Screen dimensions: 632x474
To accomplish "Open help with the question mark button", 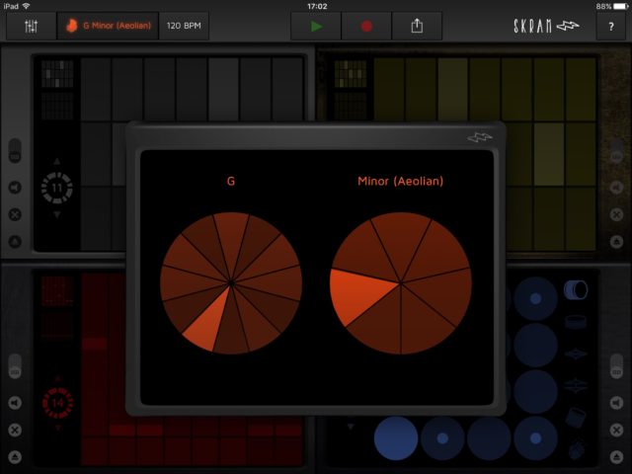I will pos(611,27).
